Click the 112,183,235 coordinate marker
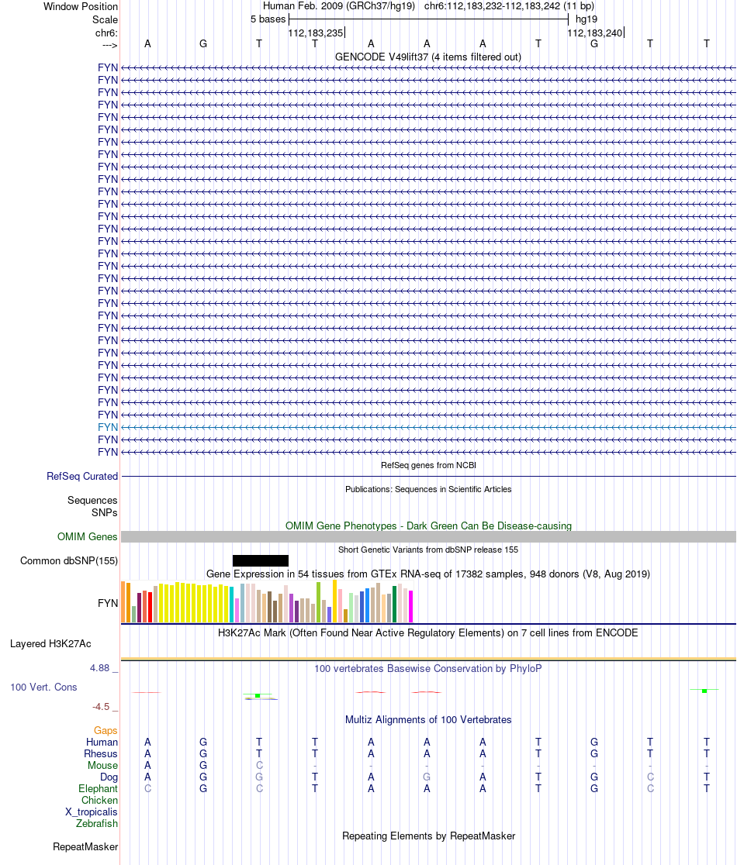Viewport: 737px width, 865px height. pos(316,33)
